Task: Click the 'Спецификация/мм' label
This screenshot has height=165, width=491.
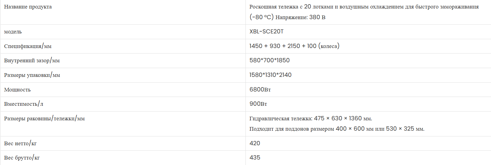Action: point(28,46)
